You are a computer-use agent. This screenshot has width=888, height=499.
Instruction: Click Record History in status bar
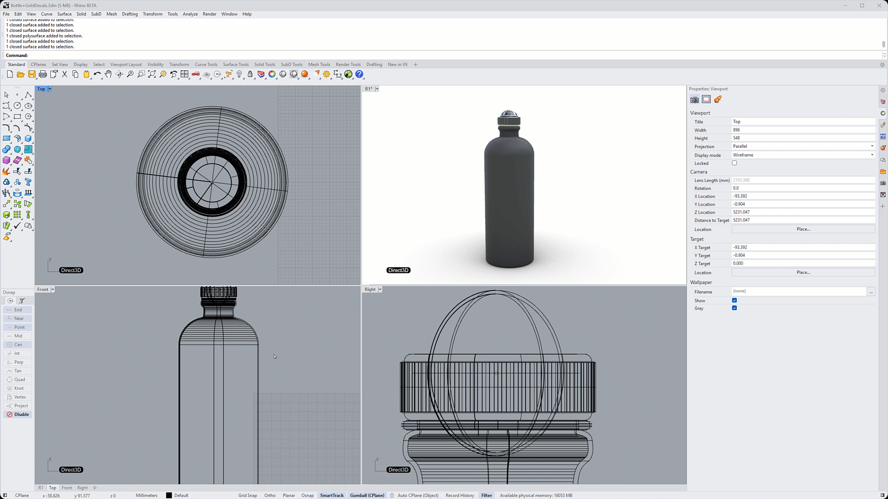[x=460, y=495]
